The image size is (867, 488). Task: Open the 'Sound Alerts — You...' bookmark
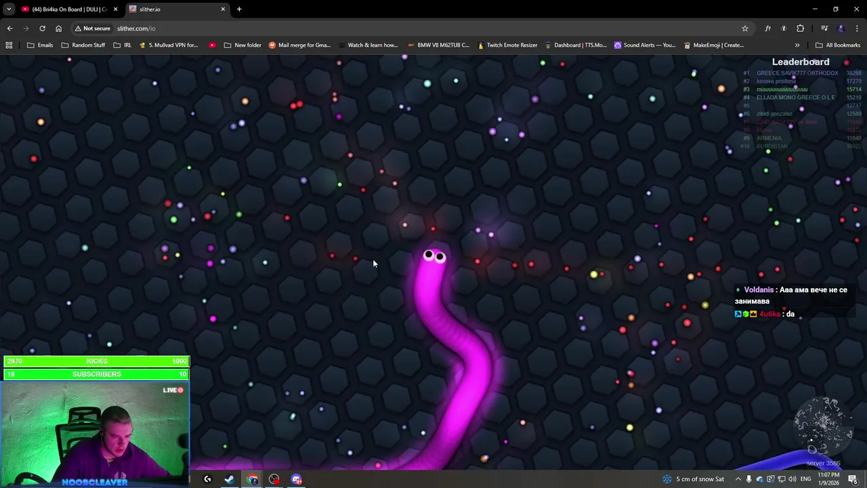pyautogui.click(x=644, y=45)
